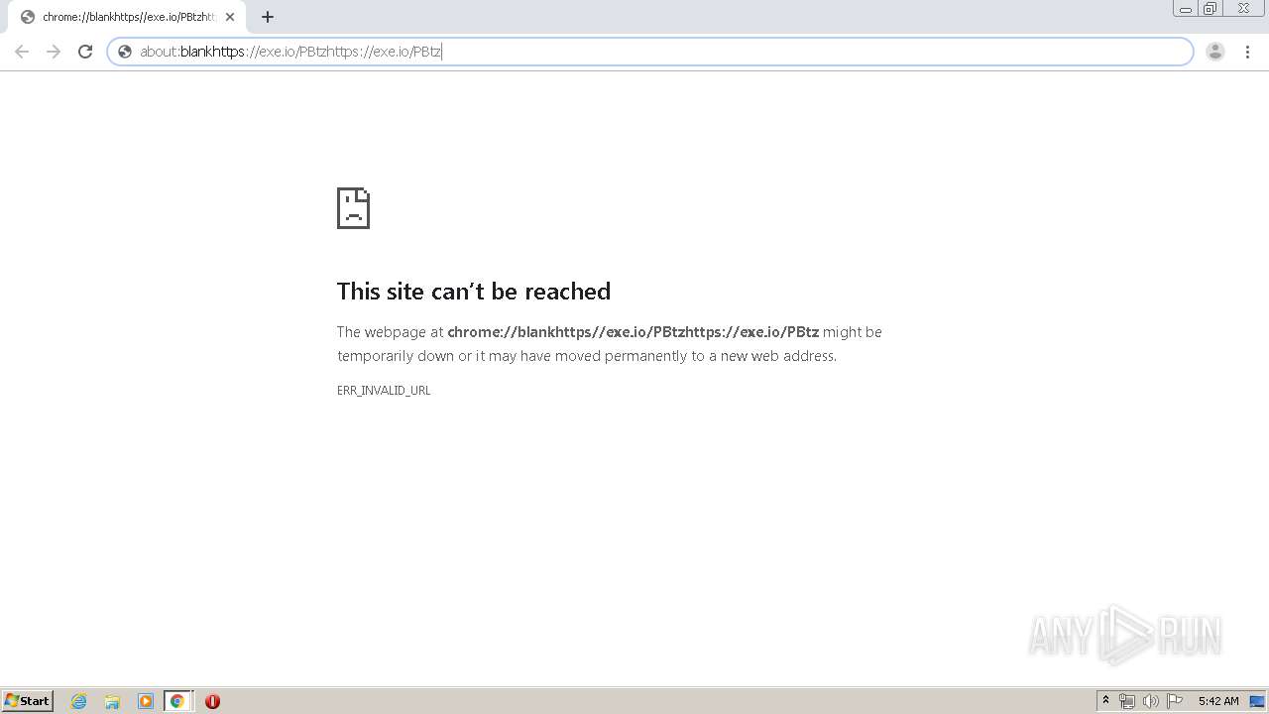The image size is (1269, 714).
Task: Focus the address bar URL field
Action: (649, 52)
